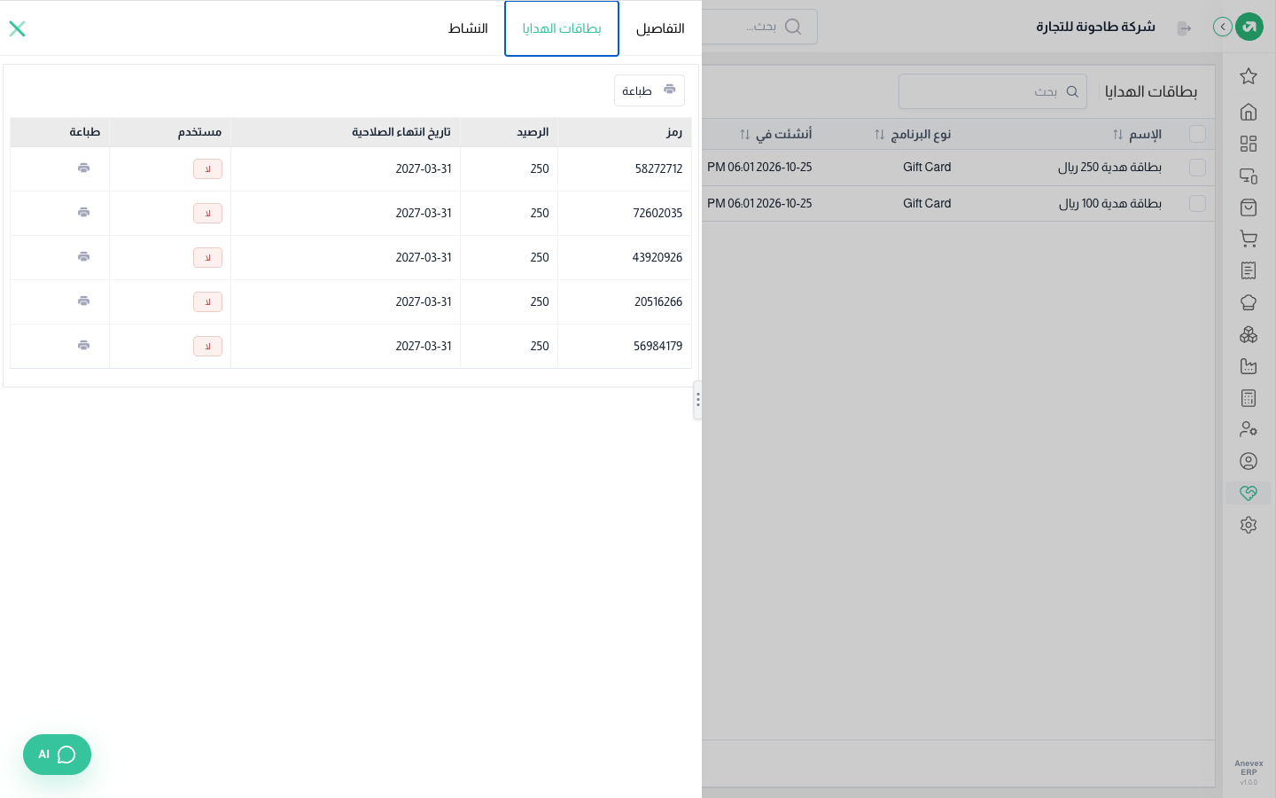Open the chef hat icon in sidebar
This screenshot has width=1276, height=798.
click(1249, 302)
